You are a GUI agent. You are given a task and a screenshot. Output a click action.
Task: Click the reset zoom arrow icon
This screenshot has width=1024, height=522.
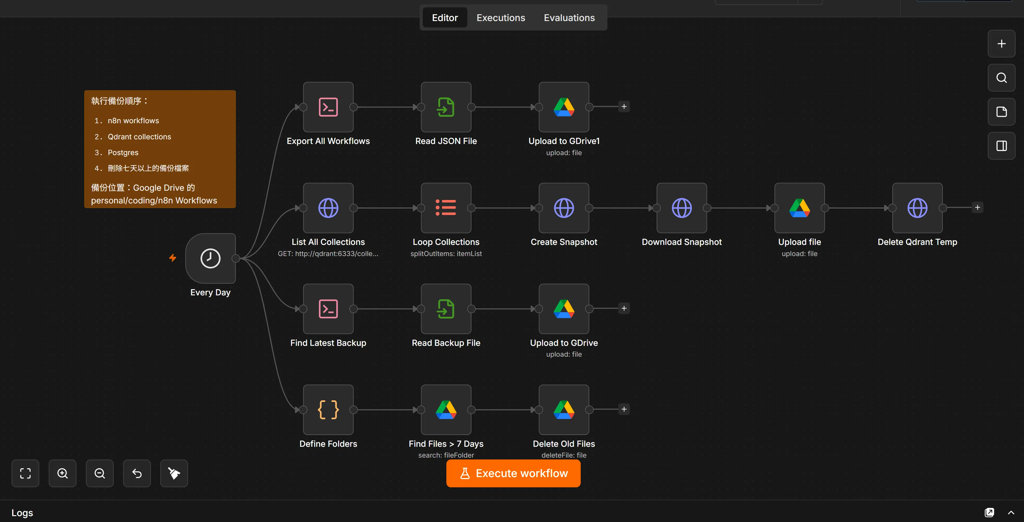pos(137,473)
